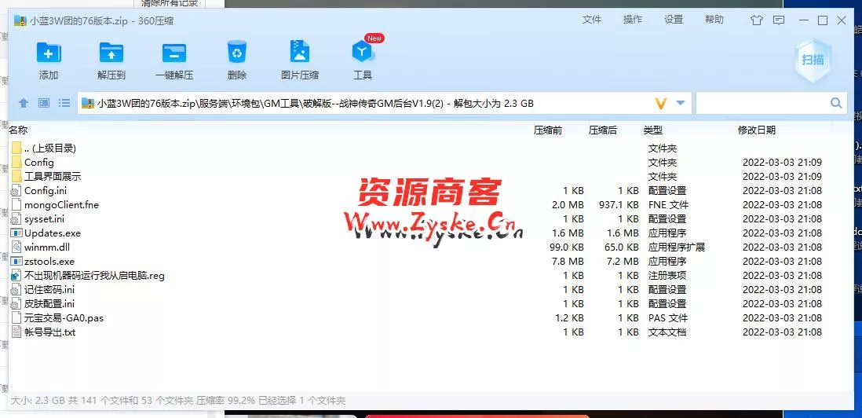Click inside the search input field
This screenshot has width=862, height=418.
762,103
